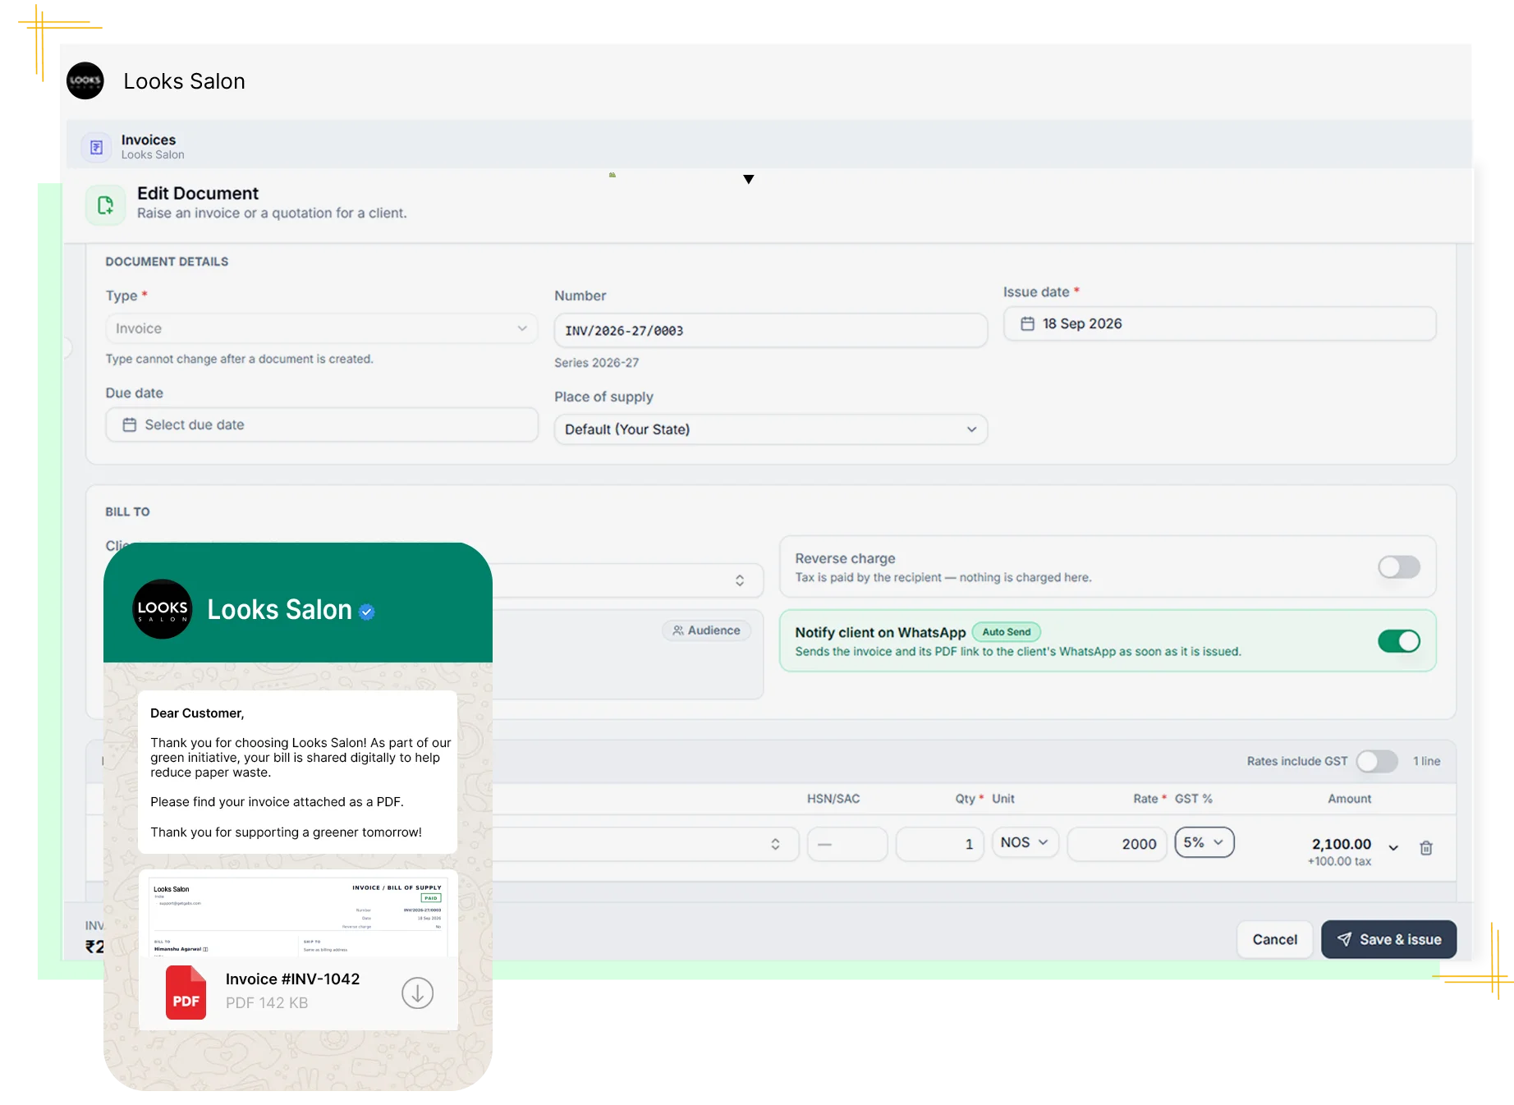Image resolution: width=1514 pixels, height=1105 pixels.
Task: Enable Rates include GST switch
Action: click(1377, 761)
